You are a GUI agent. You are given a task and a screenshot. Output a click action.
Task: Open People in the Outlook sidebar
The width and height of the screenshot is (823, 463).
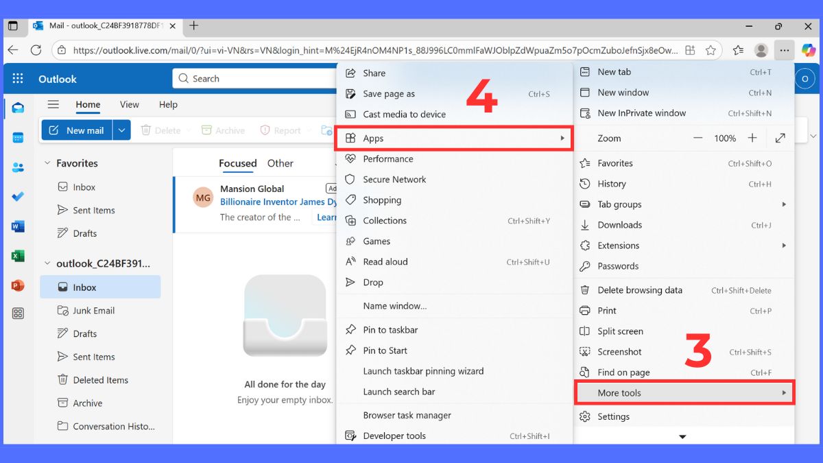click(x=18, y=167)
